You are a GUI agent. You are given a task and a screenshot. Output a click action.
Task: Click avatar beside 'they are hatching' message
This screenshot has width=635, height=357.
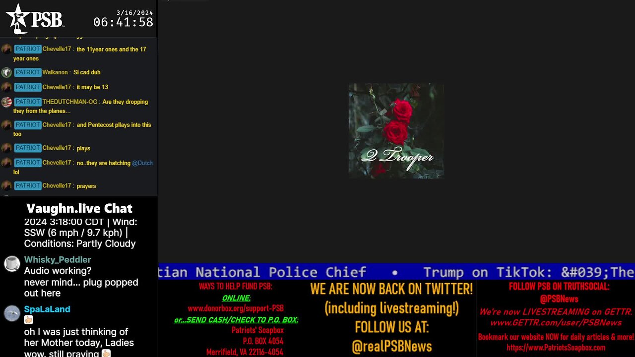tap(6, 163)
